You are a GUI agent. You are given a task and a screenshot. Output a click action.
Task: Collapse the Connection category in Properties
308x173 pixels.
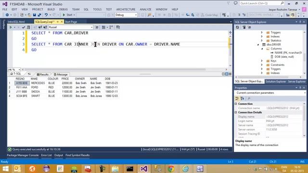(x=236, y=104)
